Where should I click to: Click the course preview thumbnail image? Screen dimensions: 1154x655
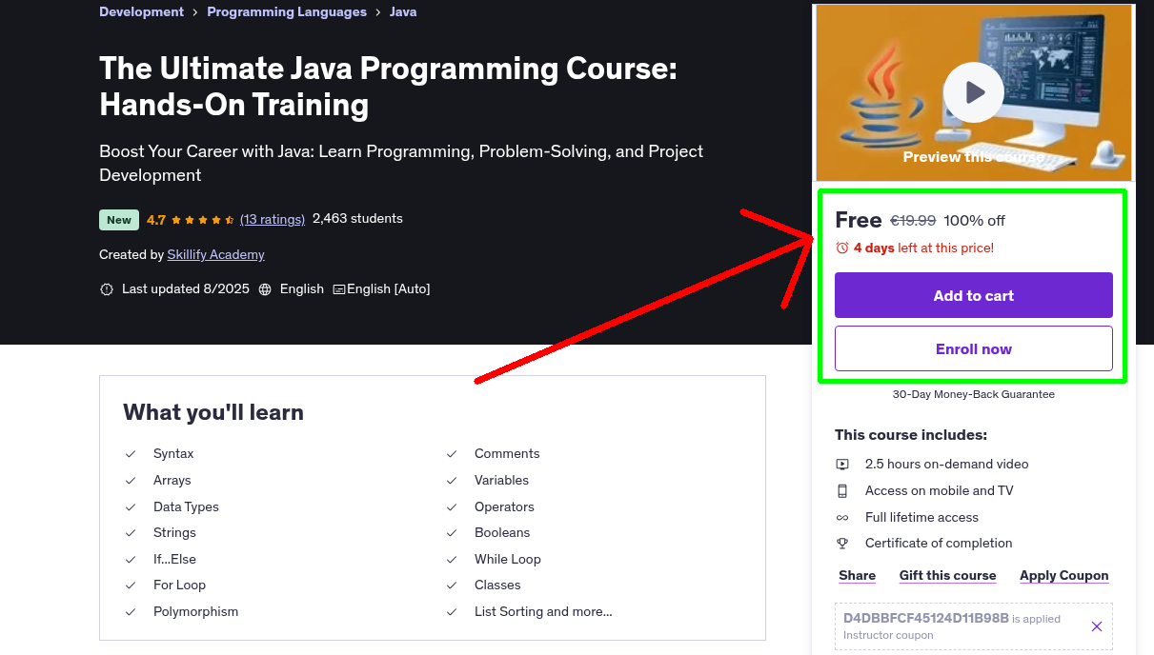(x=973, y=92)
